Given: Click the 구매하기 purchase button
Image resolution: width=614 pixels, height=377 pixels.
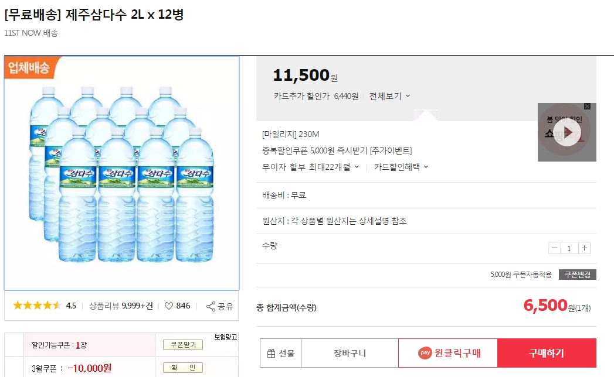Looking at the screenshot, I should pos(547,353).
